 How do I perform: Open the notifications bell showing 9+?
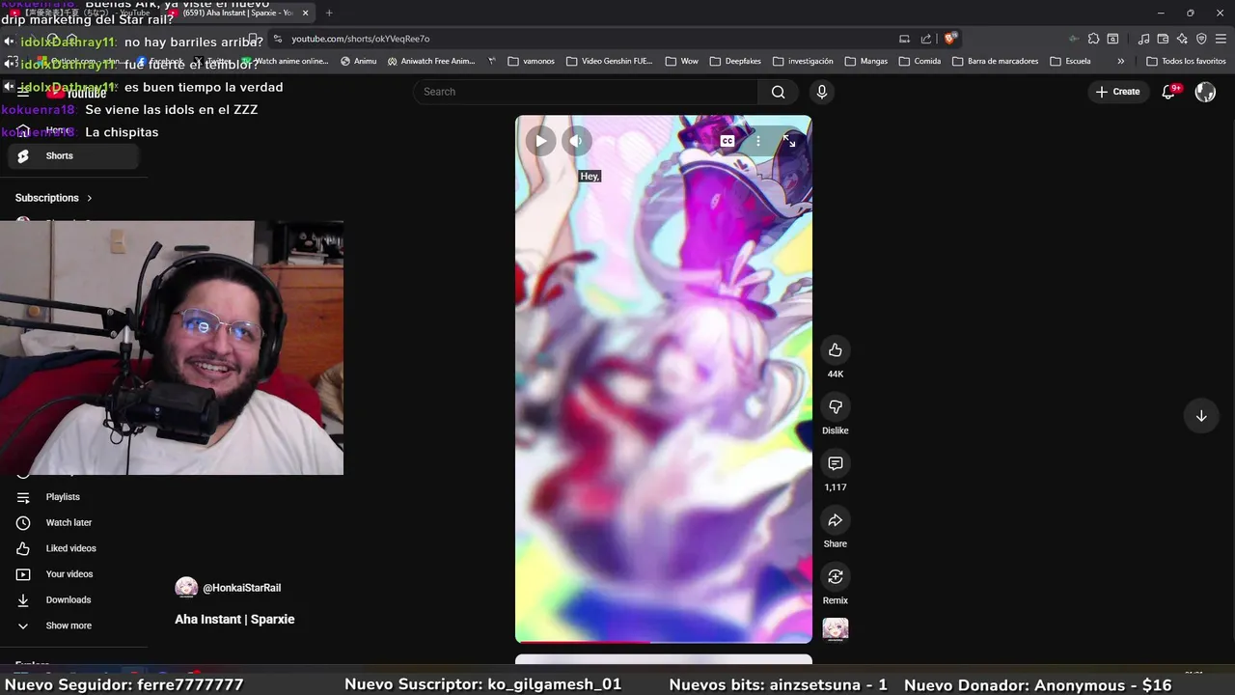tap(1169, 92)
